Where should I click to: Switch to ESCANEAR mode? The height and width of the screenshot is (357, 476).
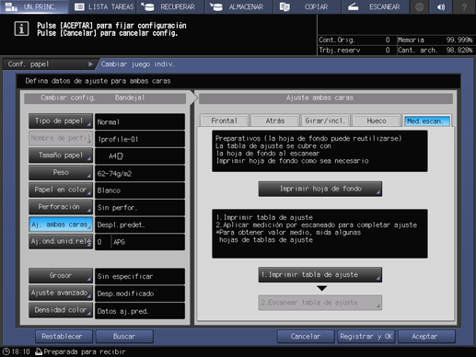pyautogui.click(x=376, y=6)
